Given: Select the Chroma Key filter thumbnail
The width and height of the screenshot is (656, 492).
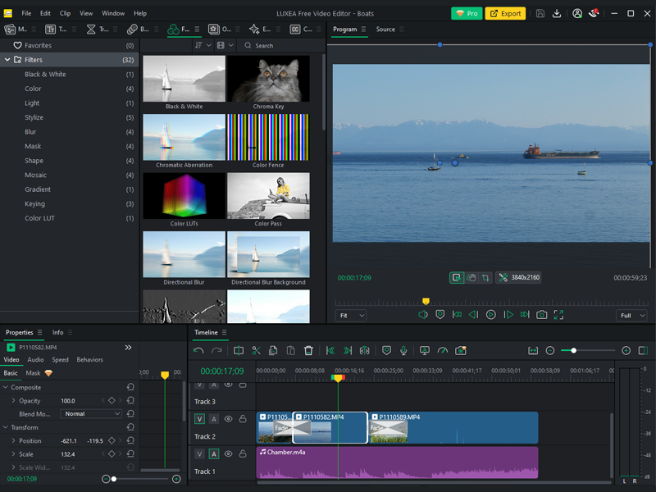Looking at the screenshot, I should coord(269,78).
